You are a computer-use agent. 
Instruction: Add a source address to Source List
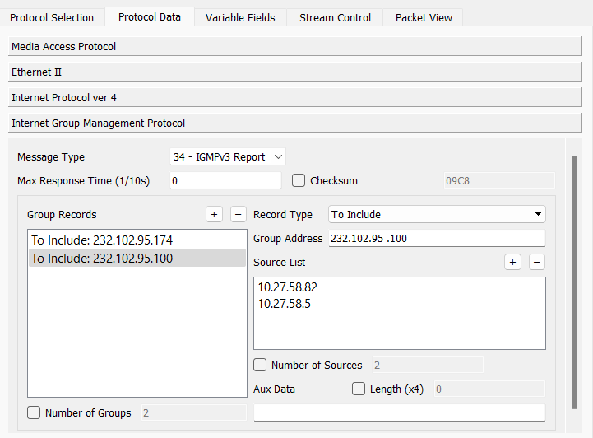(x=512, y=262)
